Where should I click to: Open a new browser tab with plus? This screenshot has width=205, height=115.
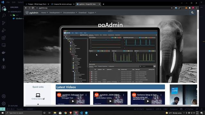(x=103, y=4)
